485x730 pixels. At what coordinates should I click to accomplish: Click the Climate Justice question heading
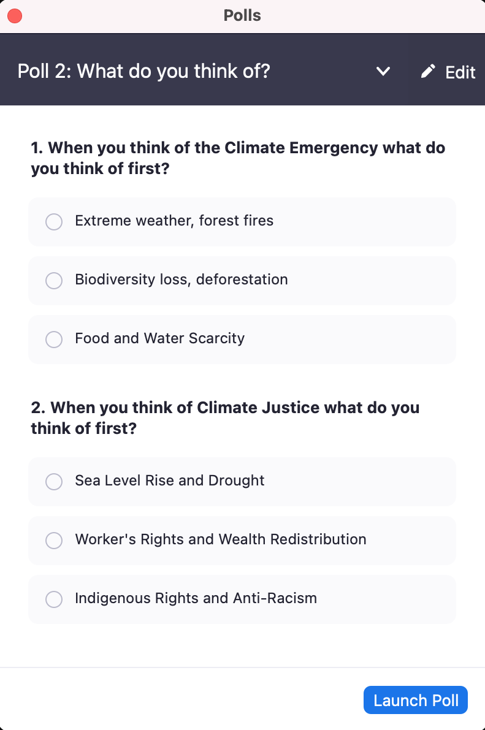[225, 418]
